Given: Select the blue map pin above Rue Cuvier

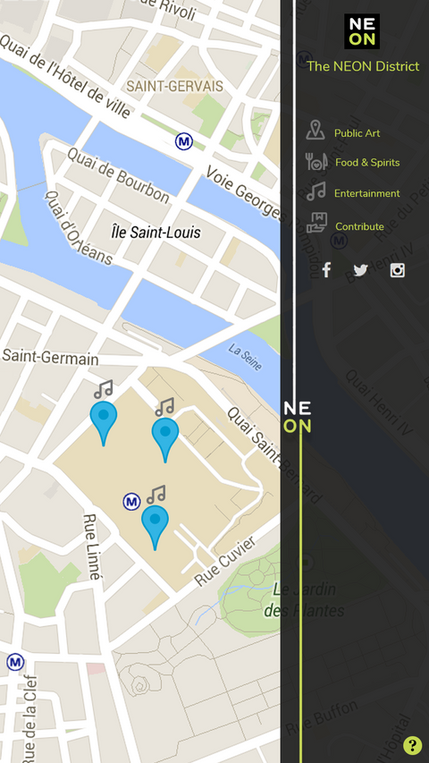Looking at the screenshot, I should (x=156, y=528).
